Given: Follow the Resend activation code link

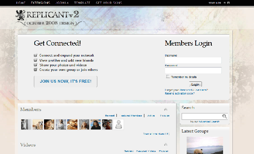Looking at the screenshot, I should coord(179,94).
